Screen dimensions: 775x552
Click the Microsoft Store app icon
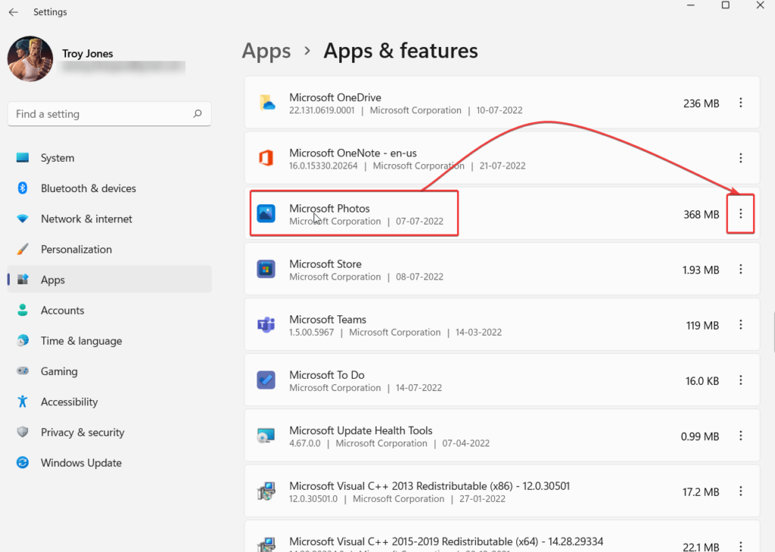266,269
